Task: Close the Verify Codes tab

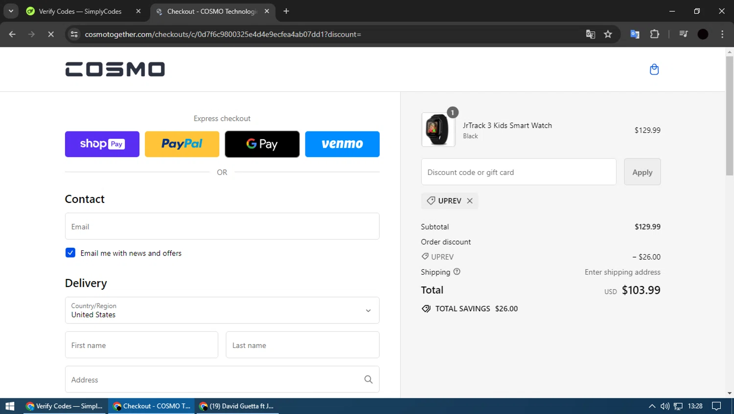Action: 138,11
